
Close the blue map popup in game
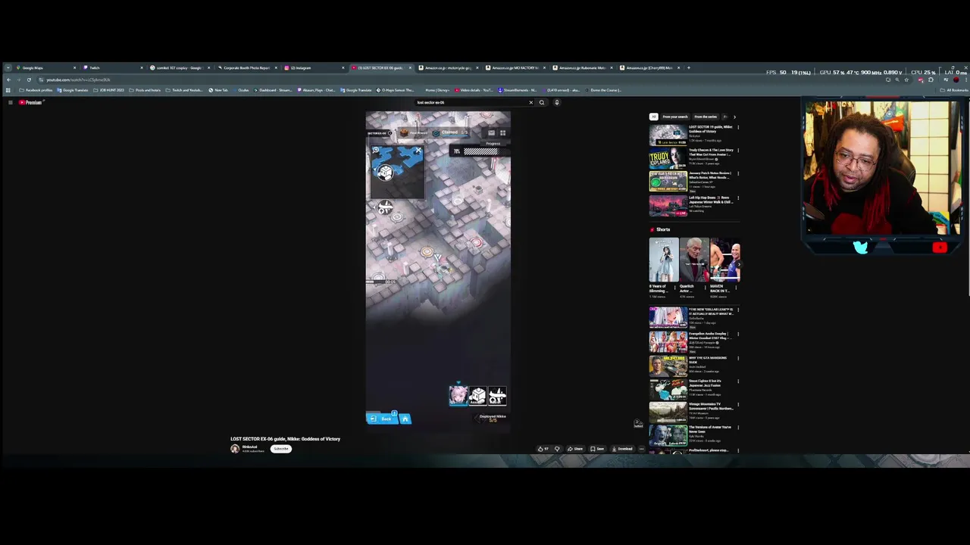(418, 151)
